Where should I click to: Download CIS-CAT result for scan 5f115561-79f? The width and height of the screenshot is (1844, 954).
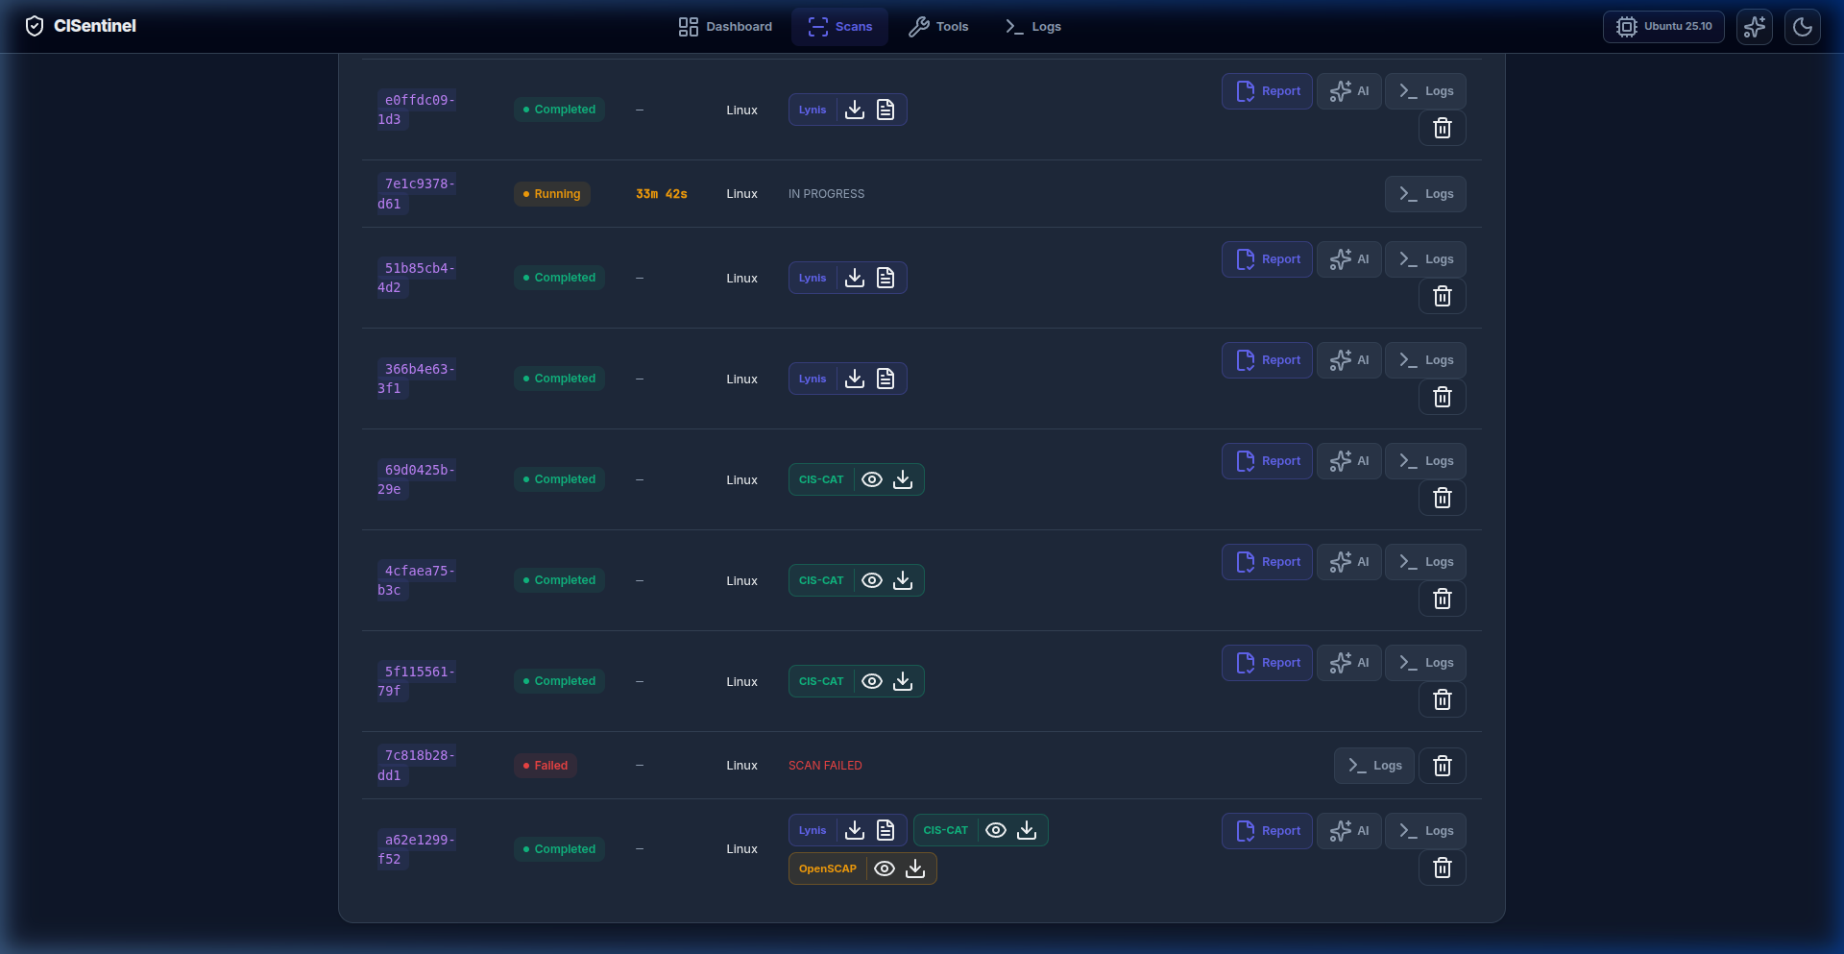point(903,681)
